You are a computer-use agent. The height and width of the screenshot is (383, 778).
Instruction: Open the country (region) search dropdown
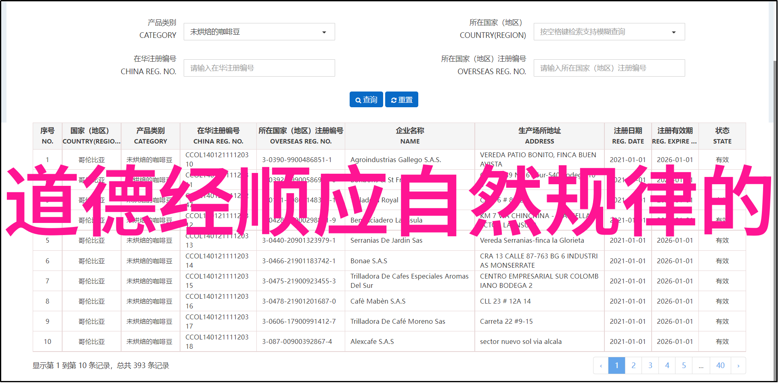tap(609, 32)
